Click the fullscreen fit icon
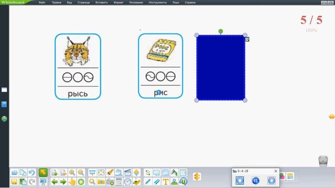 [101, 172]
